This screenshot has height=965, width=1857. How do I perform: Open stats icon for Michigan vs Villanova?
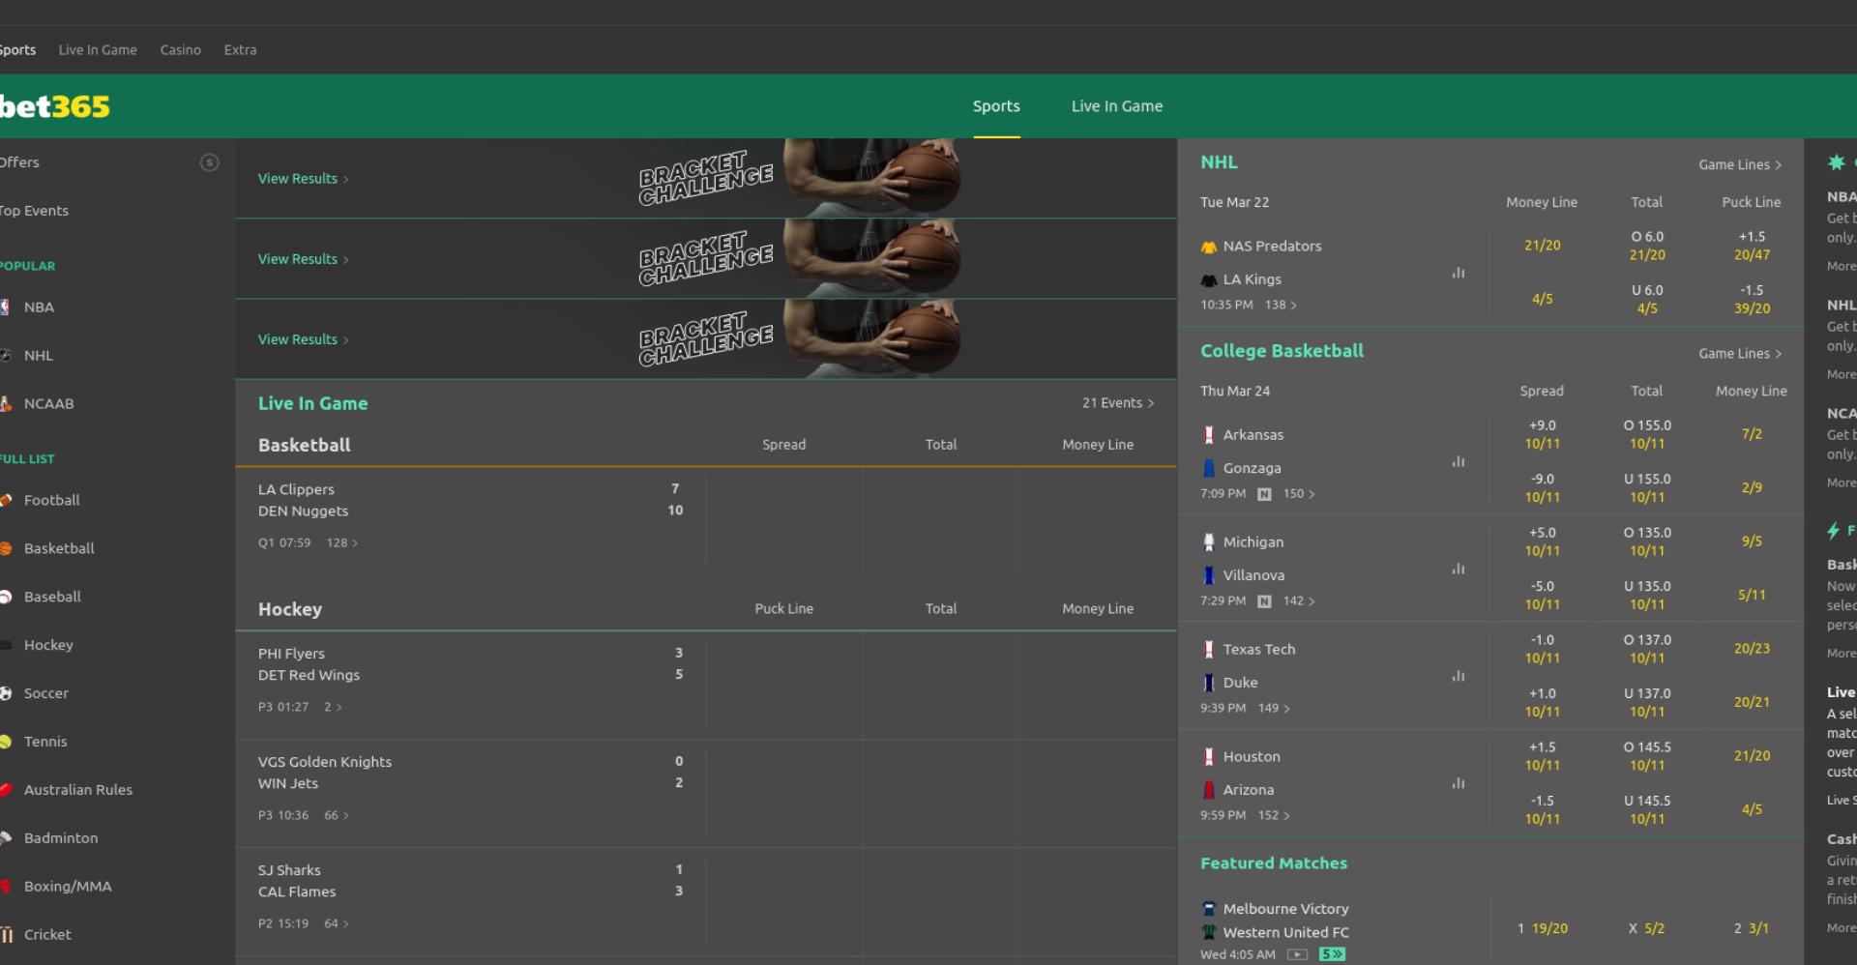pyautogui.click(x=1459, y=570)
